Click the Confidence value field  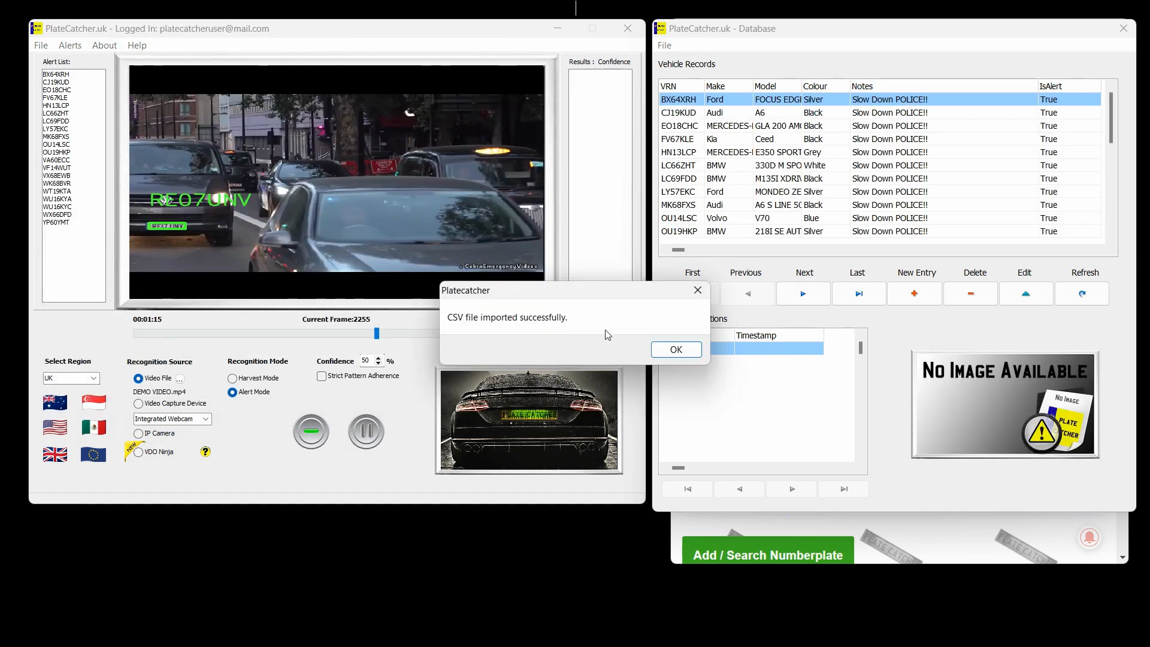(x=366, y=361)
